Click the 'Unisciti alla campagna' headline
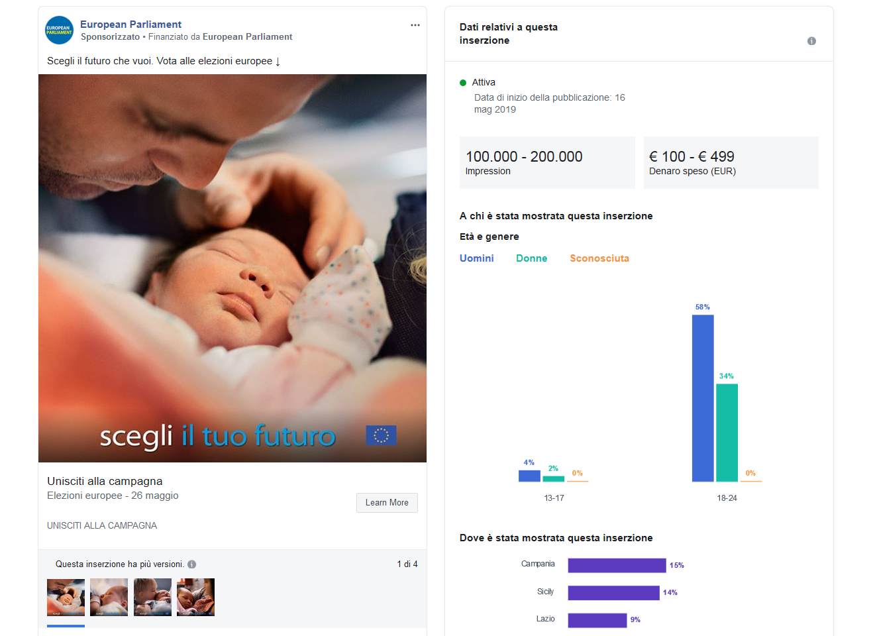 (105, 481)
